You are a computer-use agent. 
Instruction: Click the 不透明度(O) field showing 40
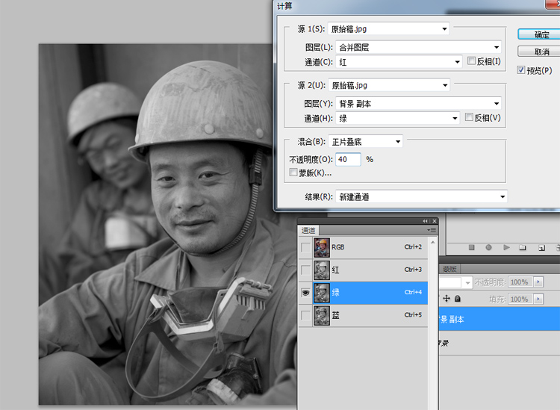(x=348, y=159)
